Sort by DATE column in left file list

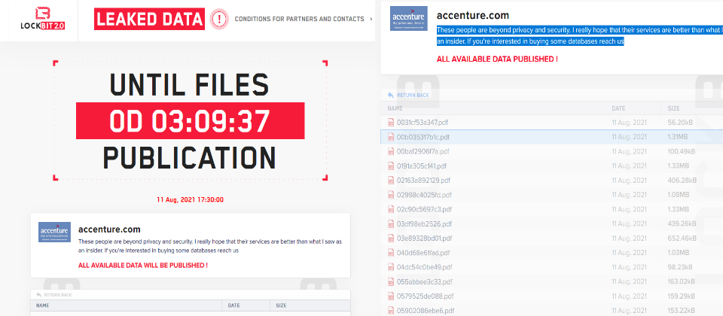click(x=233, y=305)
